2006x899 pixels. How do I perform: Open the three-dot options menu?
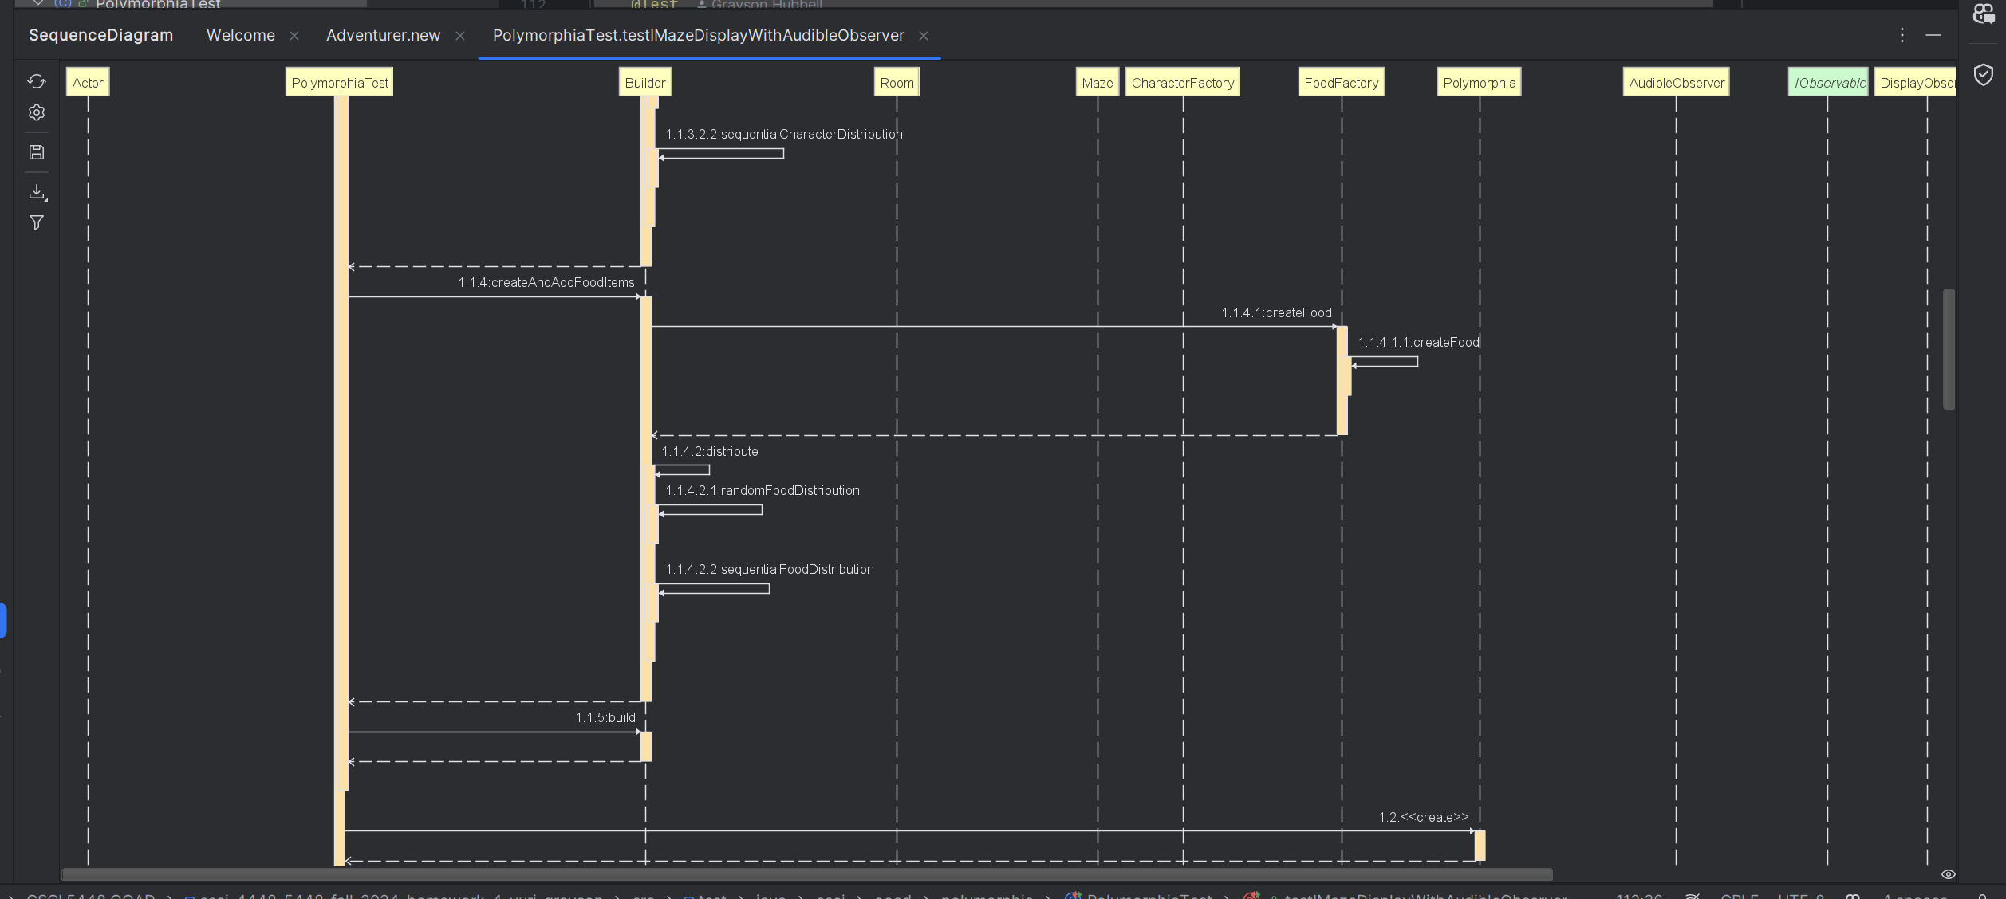coord(1902,35)
